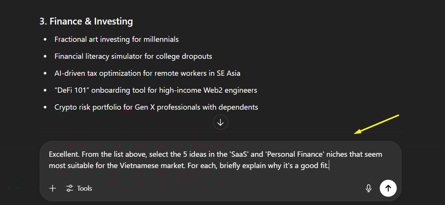Click the plus icon to add attachments
Image resolution: width=445 pixels, height=205 pixels.
53,188
